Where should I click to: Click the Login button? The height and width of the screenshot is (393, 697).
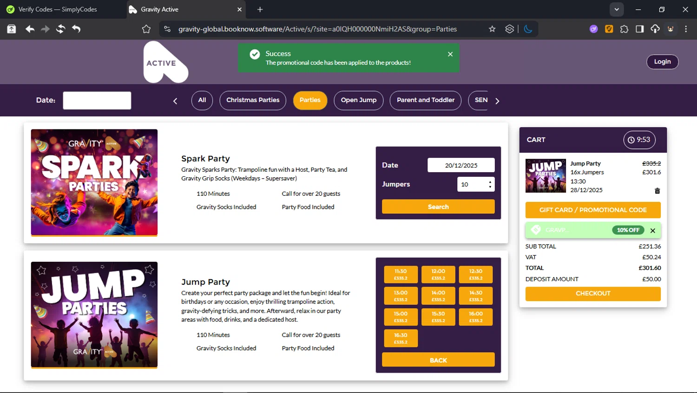[663, 62]
